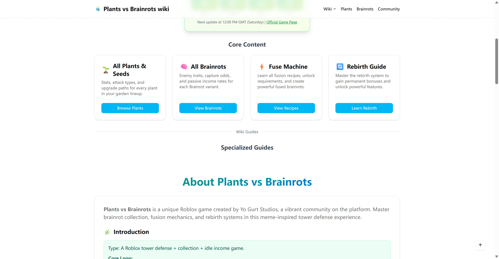The height and width of the screenshot is (259, 499).
Task: Open the Community section from the navbar
Action: [389, 9]
